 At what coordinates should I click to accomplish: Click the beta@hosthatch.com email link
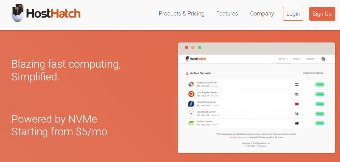(239, 137)
